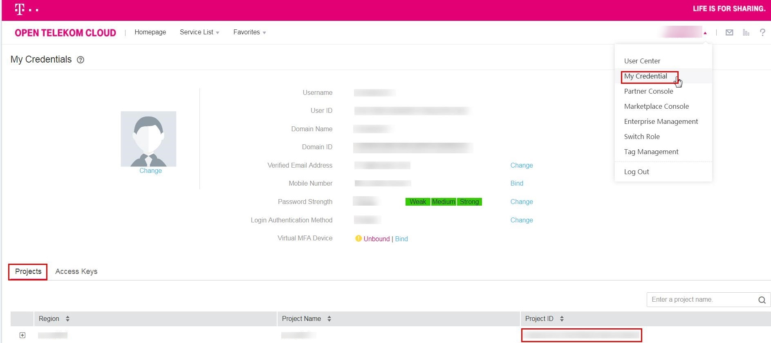
Task: Click the yellow Unbound warning icon
Action: point(358,238)
